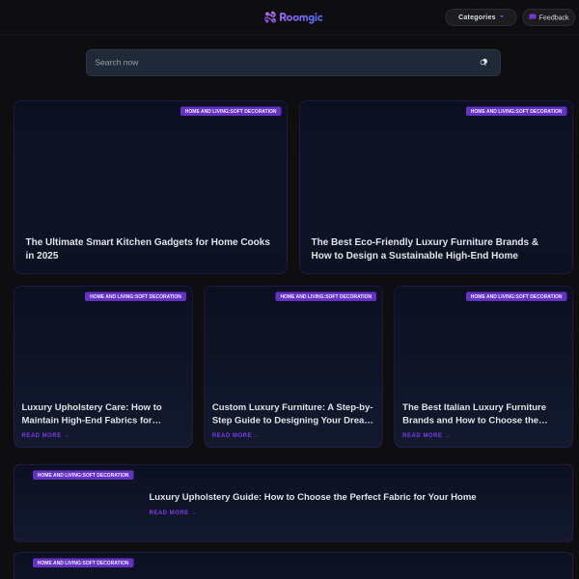Click the Feedback chat bubble icon
Image resolution: width=579 pixels, height=579 pixels.
pos(532,17)
